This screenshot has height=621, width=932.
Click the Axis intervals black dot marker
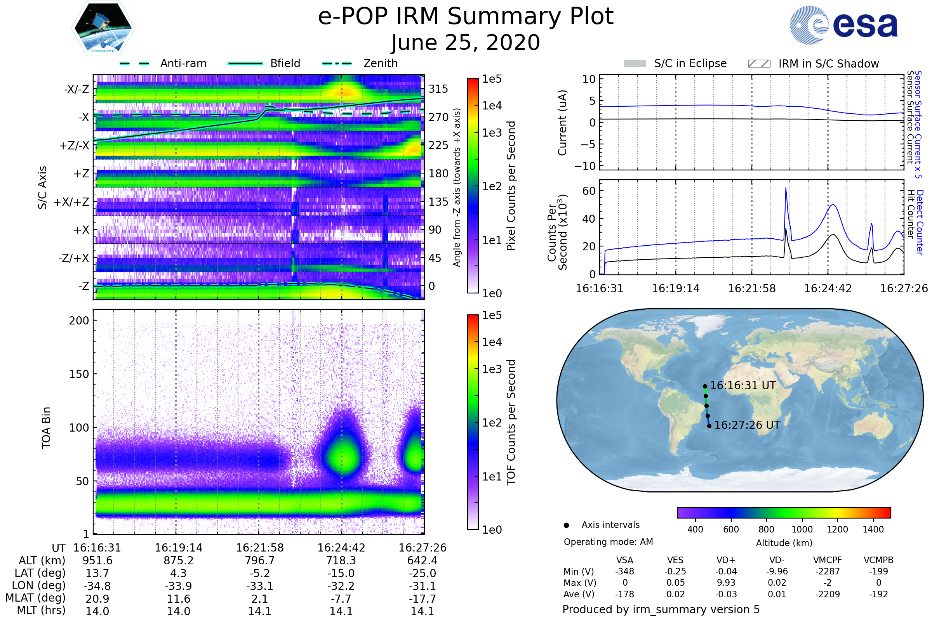click(x=566, y=525)
